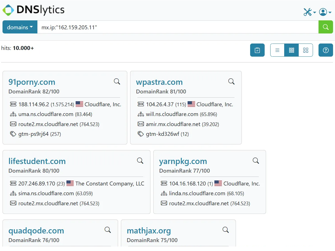Click mail server amir.mx.cloudflare.net
Image resolution: width=335 pixels, height=251 pixels.
(173, 124)
